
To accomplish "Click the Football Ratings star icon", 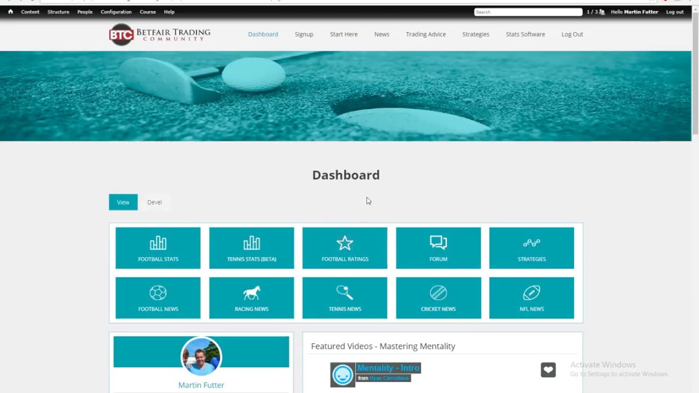I will (x=345, y=243).
